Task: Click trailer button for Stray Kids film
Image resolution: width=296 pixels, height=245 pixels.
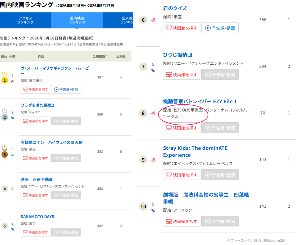Action: (x=220, y=175)
